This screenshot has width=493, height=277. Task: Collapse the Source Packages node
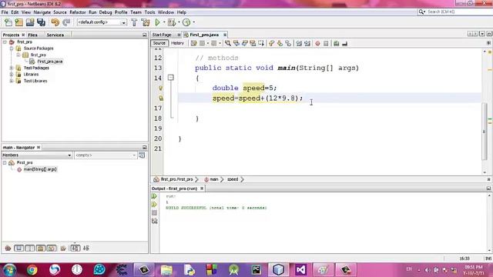12,48
